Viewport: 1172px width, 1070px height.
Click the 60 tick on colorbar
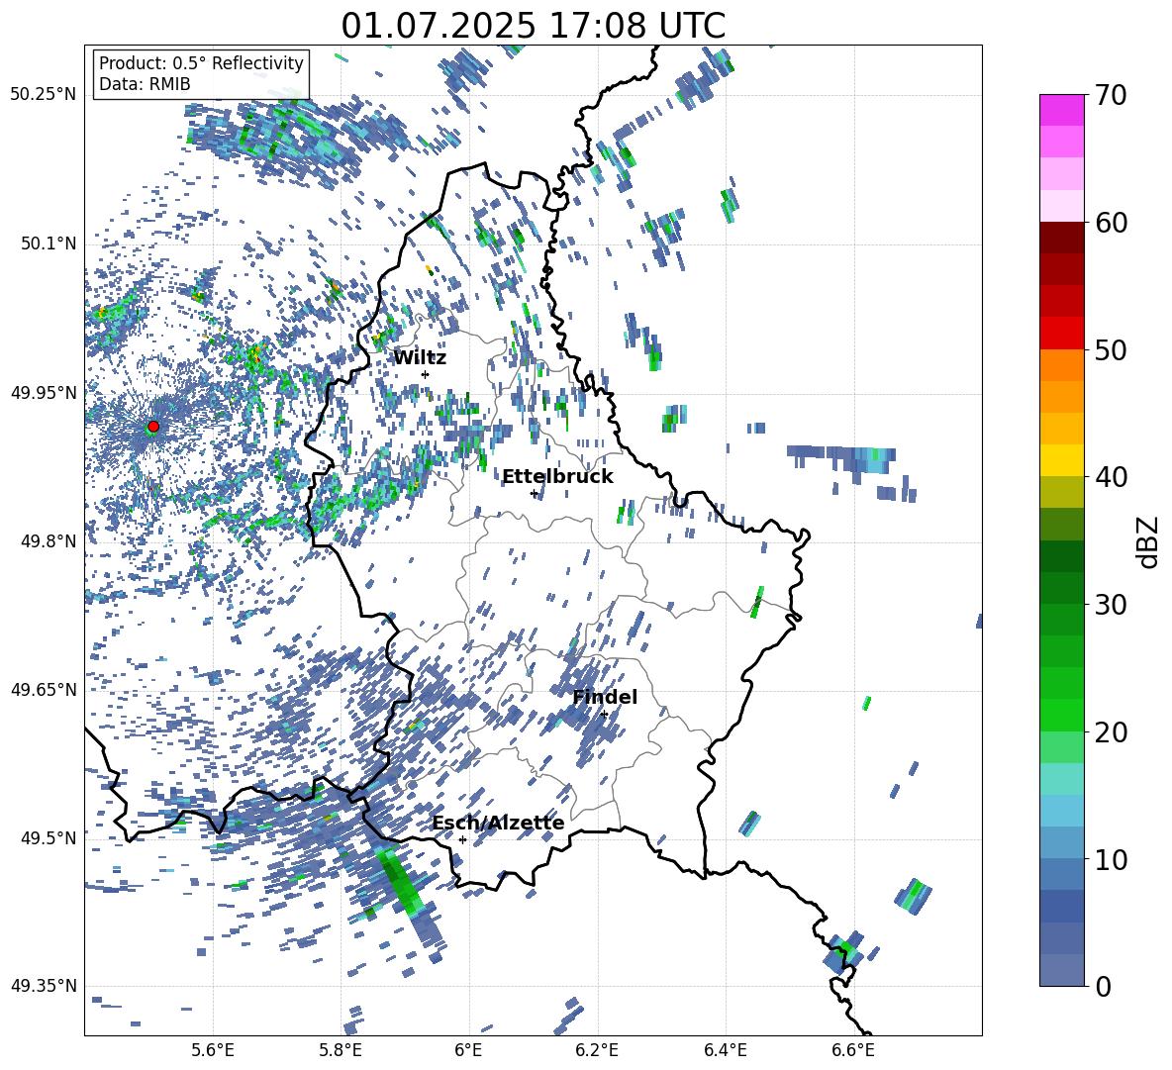point(1111,222)
